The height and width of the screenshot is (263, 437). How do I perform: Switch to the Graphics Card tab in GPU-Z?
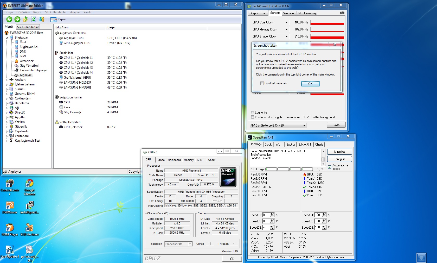(x=258, y=13)
